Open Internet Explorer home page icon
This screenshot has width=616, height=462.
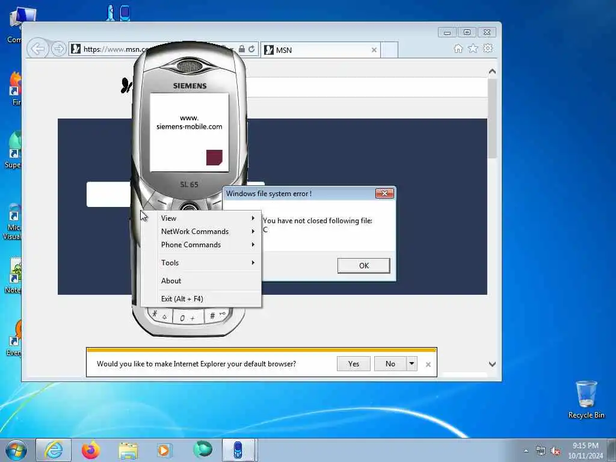click(x=458, y=48)
